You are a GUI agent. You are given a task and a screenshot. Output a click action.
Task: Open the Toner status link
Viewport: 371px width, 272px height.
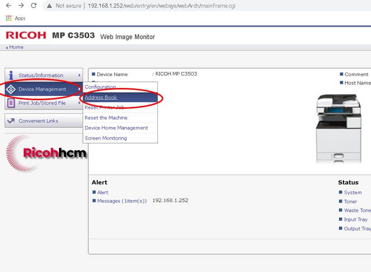point(350,201)
